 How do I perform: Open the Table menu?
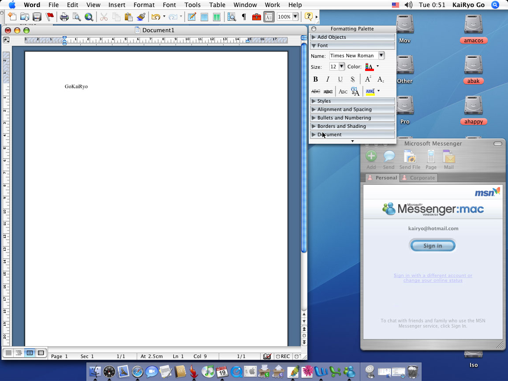(217, 5)
